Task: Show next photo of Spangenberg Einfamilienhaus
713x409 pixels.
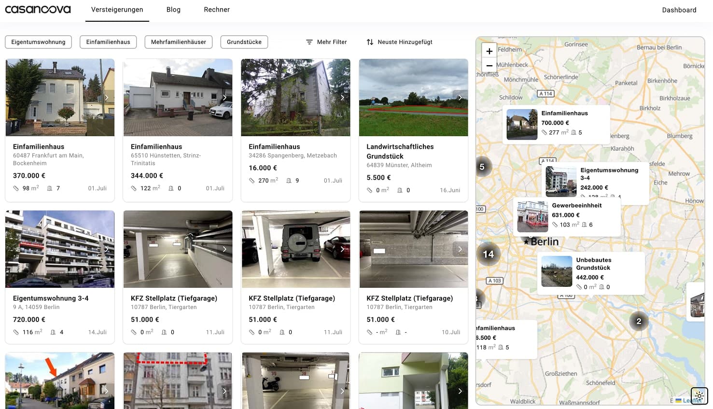Action: [342, 98]
